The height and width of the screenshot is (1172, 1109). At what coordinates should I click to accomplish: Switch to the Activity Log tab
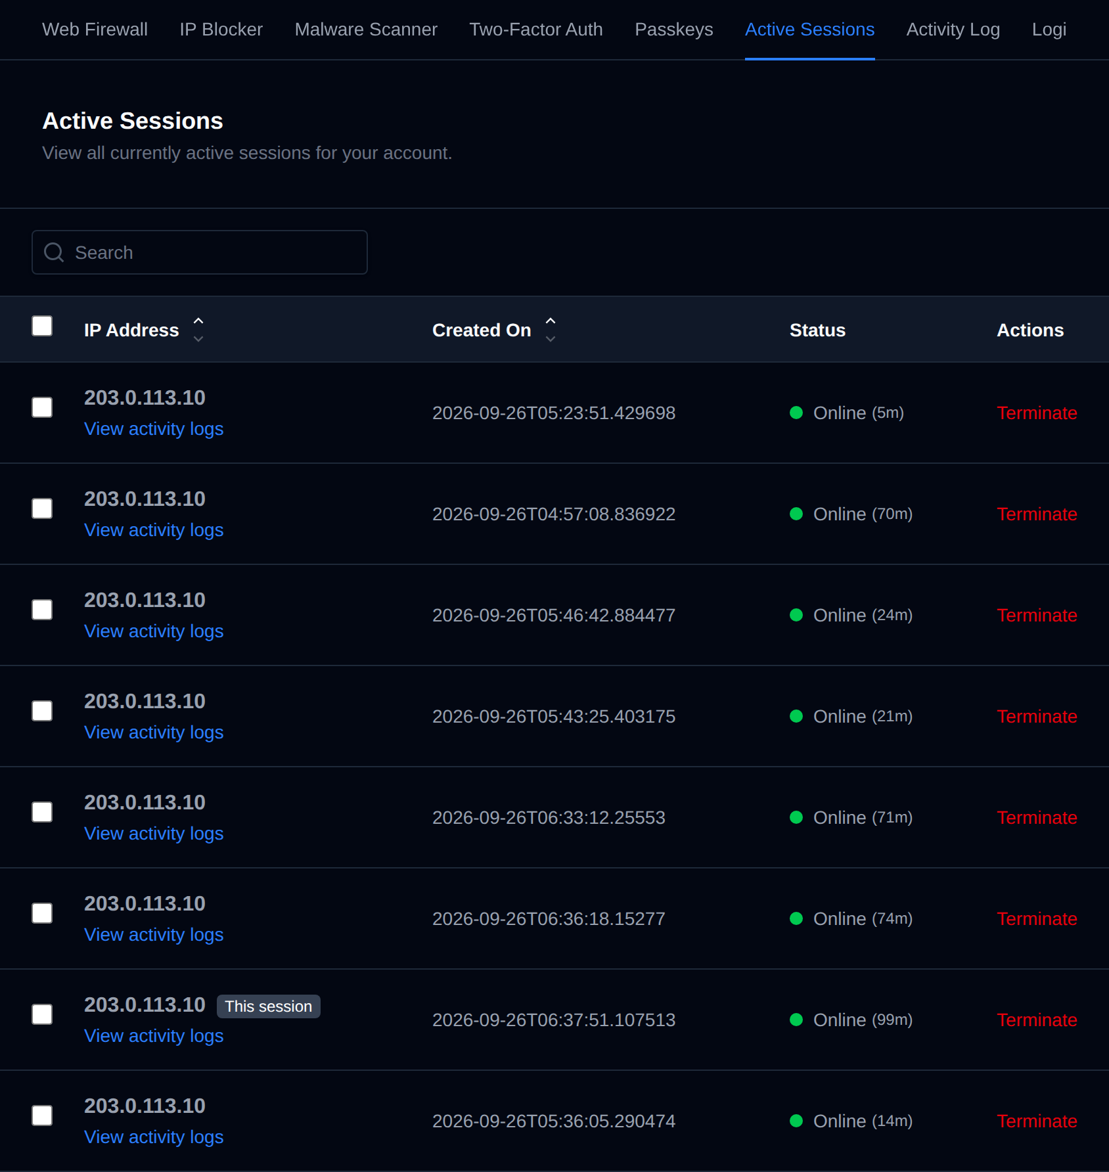click(953, 30)
